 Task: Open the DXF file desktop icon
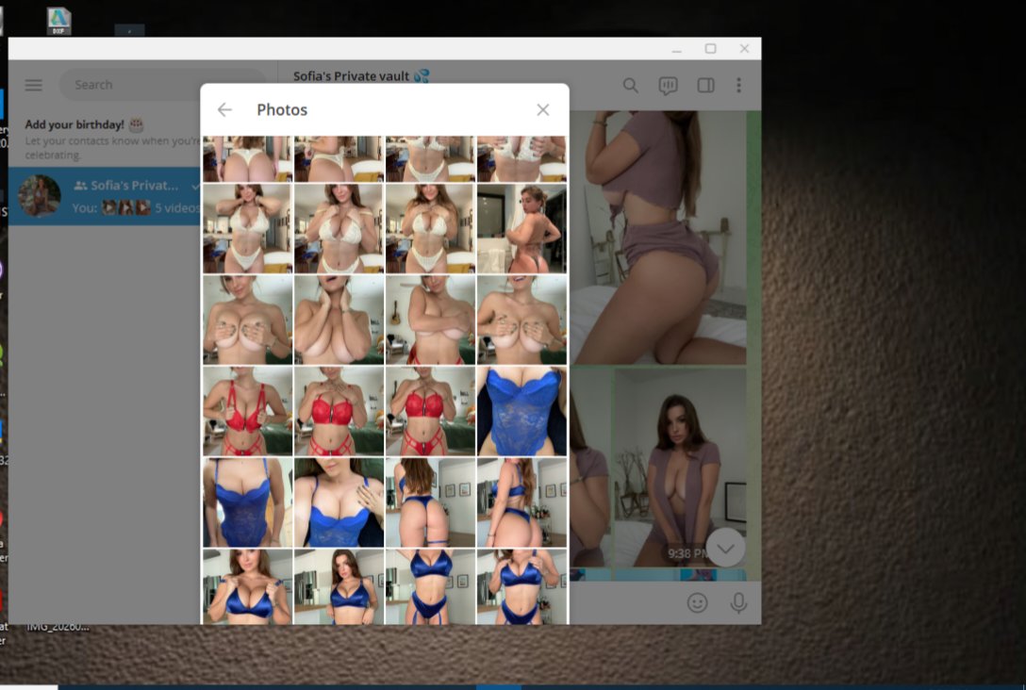coord(58,21)
